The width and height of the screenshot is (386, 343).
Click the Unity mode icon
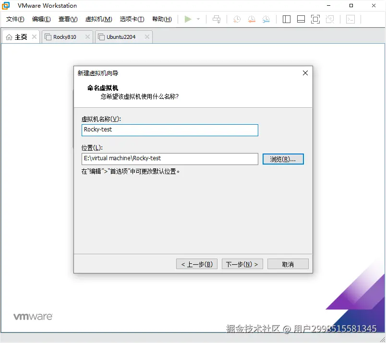coord(330,19)
